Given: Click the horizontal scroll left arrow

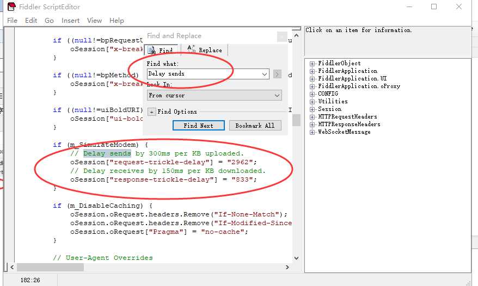Looking at the screenshot, I should coord(12,267).
